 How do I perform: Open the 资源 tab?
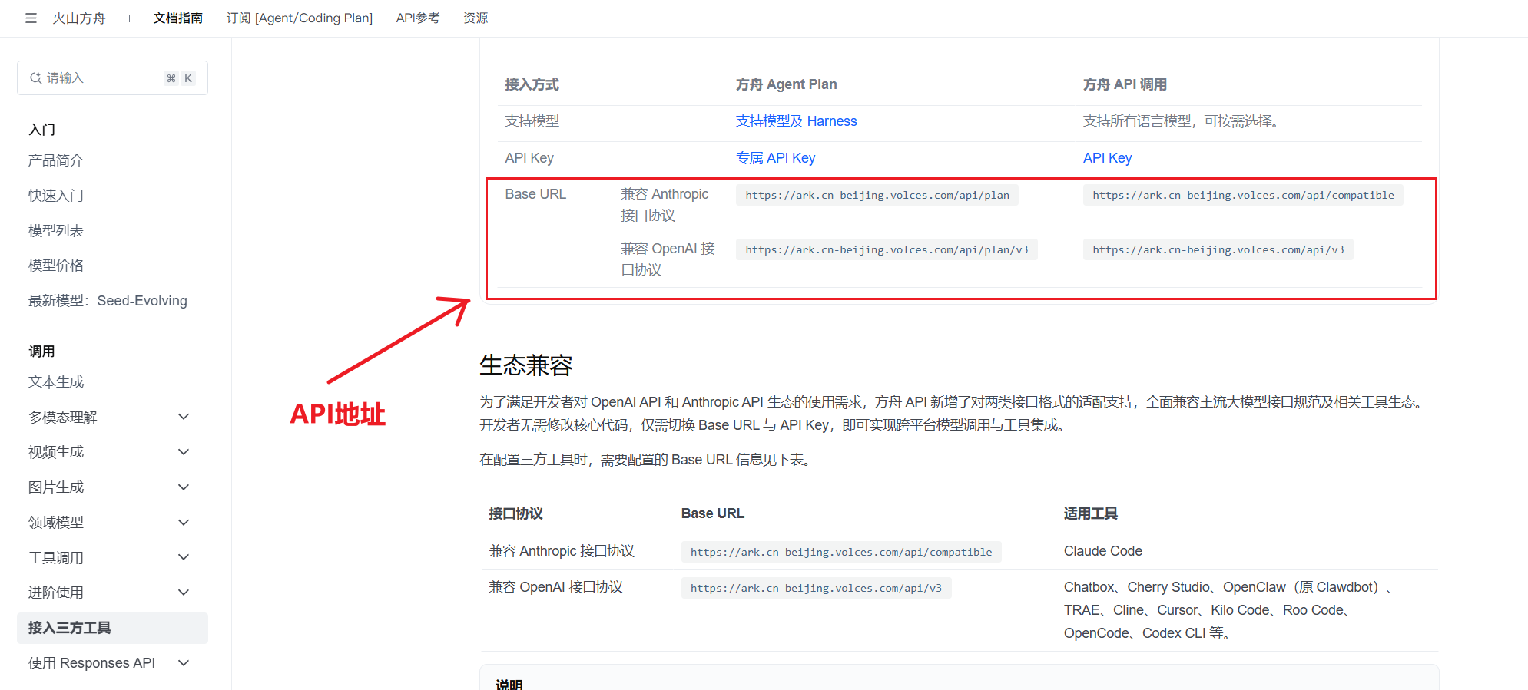[476, 18]
